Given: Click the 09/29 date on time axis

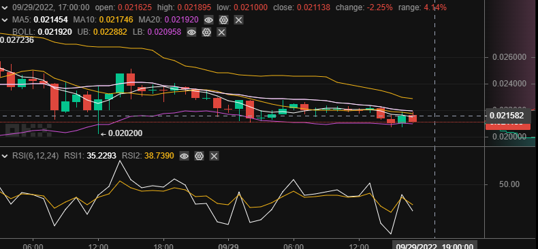Looking at the screenshot, I should click(x=228, y=246).
